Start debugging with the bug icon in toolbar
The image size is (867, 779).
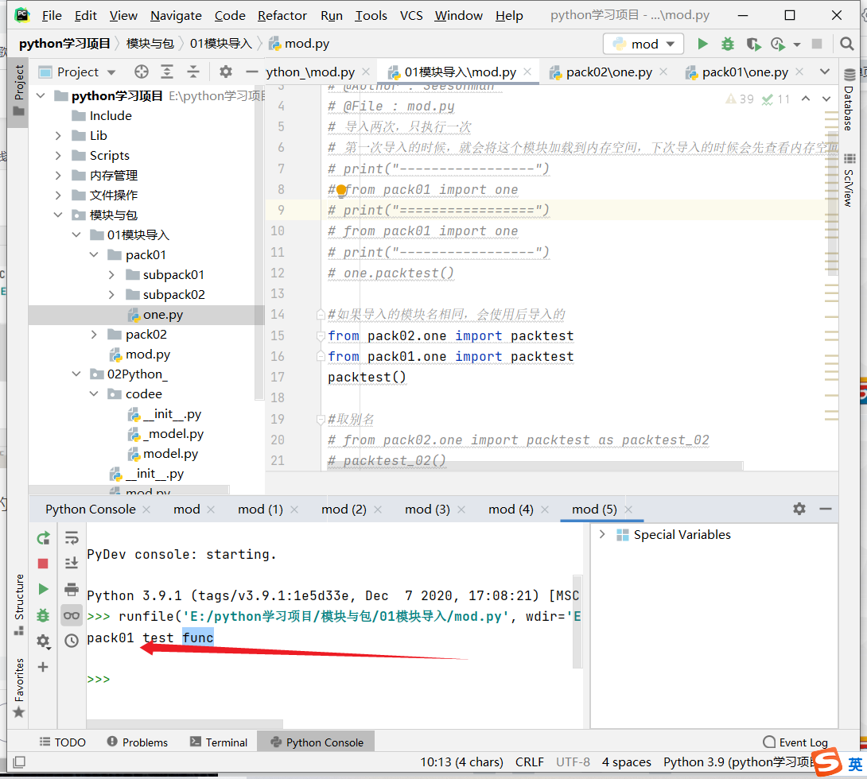coord(728,44)
